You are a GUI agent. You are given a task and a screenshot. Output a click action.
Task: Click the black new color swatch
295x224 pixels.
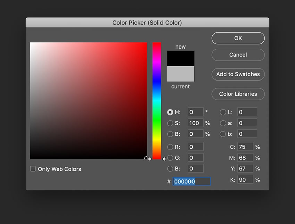coord(180,58)
